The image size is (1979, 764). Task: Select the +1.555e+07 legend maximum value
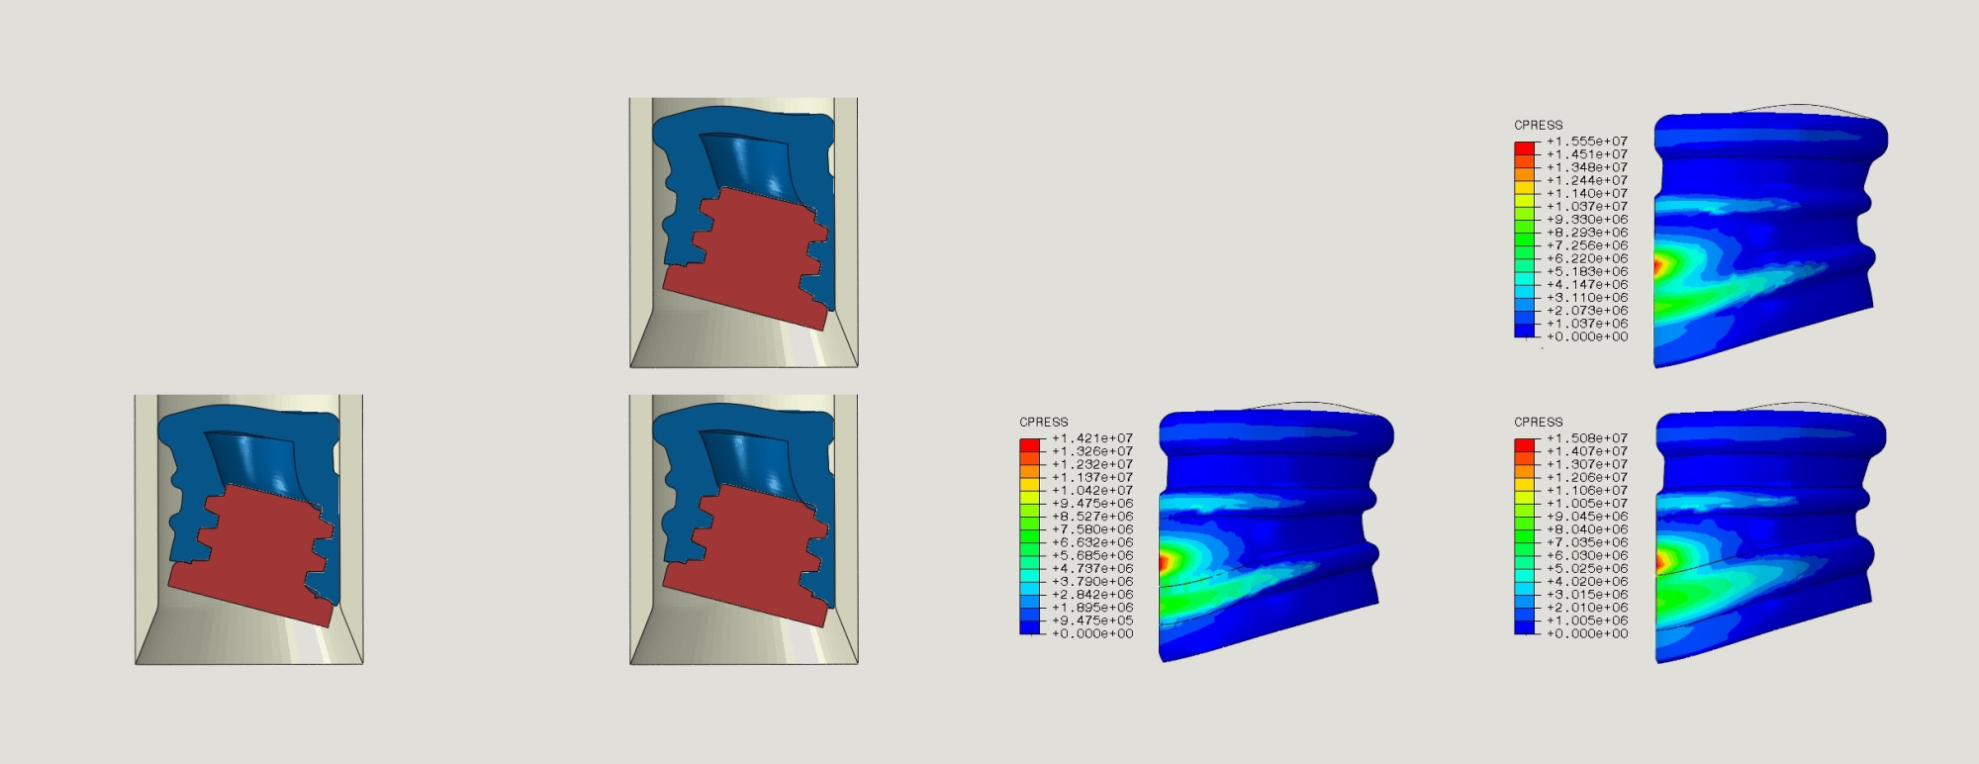pos(1587,142)
